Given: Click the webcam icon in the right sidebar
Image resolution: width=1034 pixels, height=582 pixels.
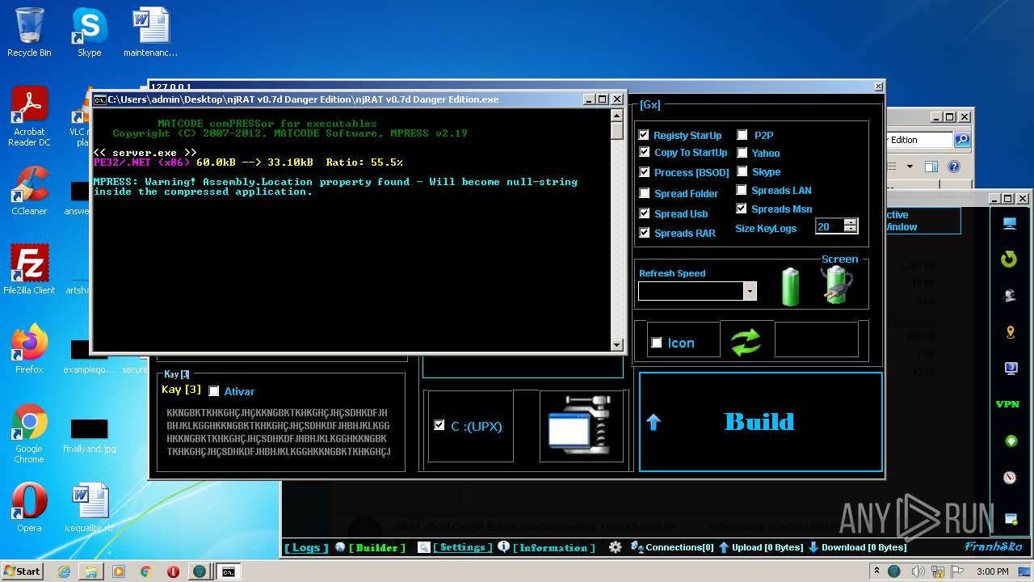Looking at the screenshot, I should [1010, 296].
